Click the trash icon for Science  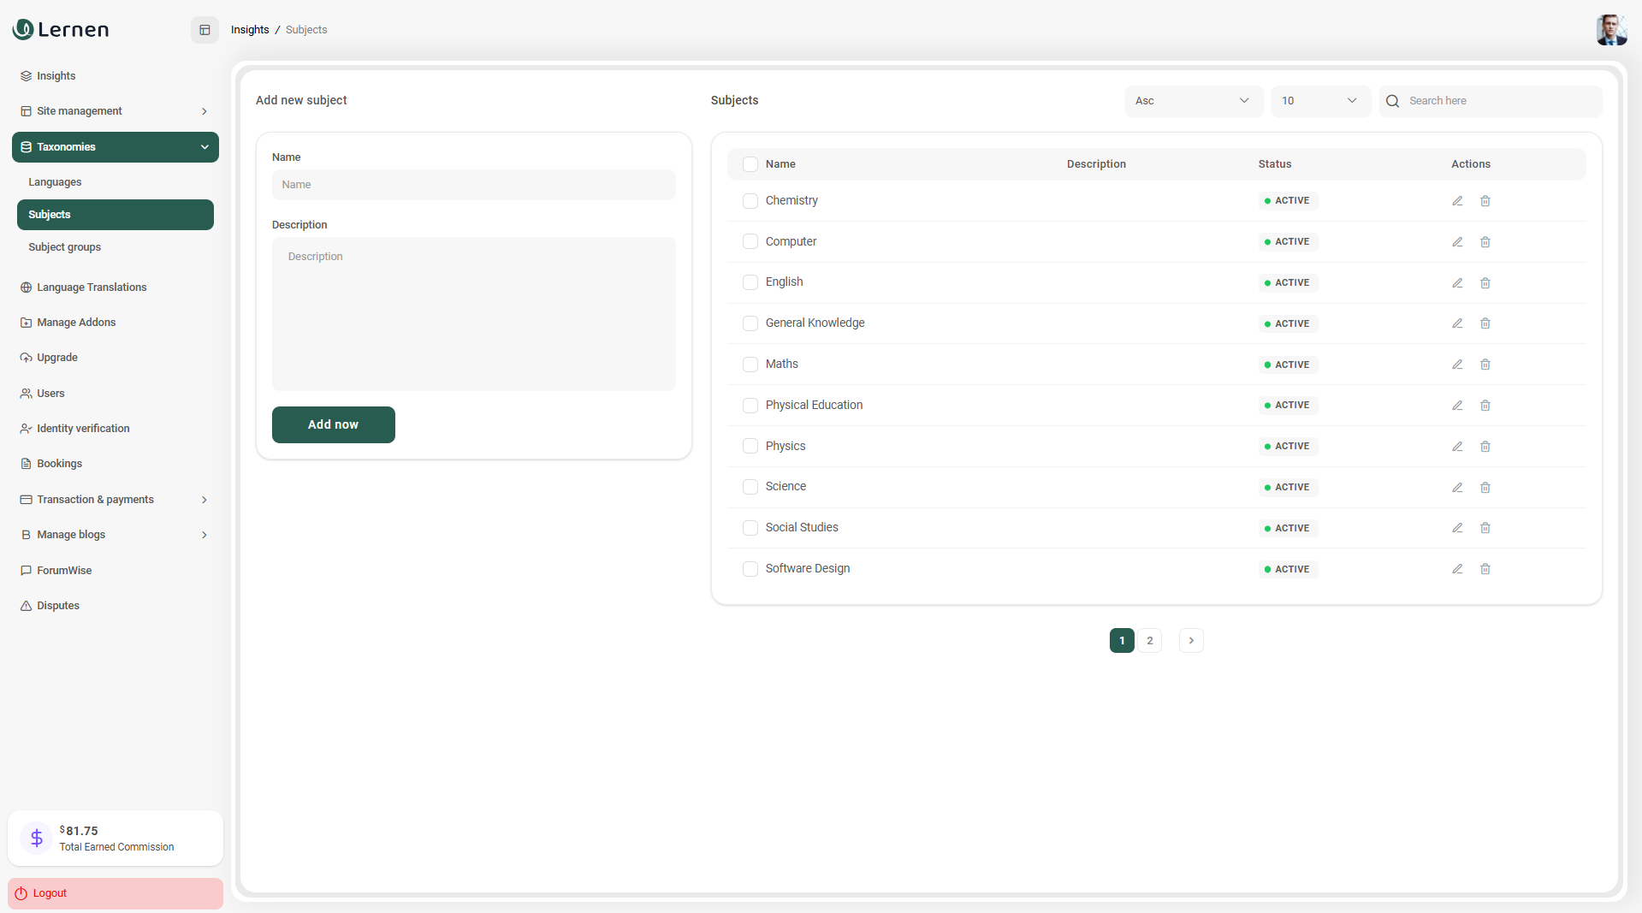pyautogui.click(x=1485, y=488)
